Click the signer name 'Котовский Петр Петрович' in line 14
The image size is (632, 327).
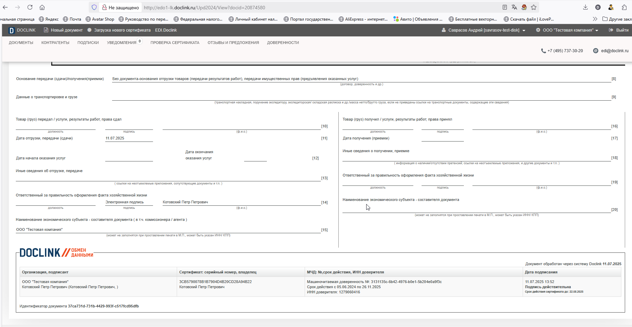click(185, 202)
